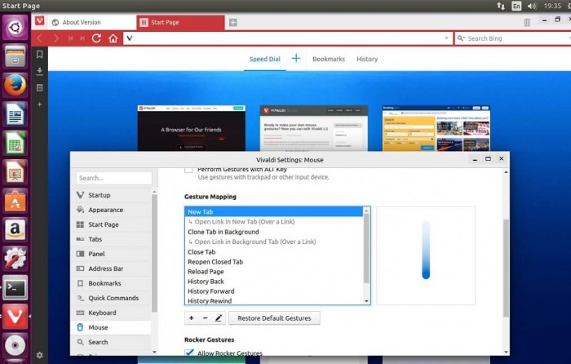
Task: Open Search settings section
Action: click(111, 342)
